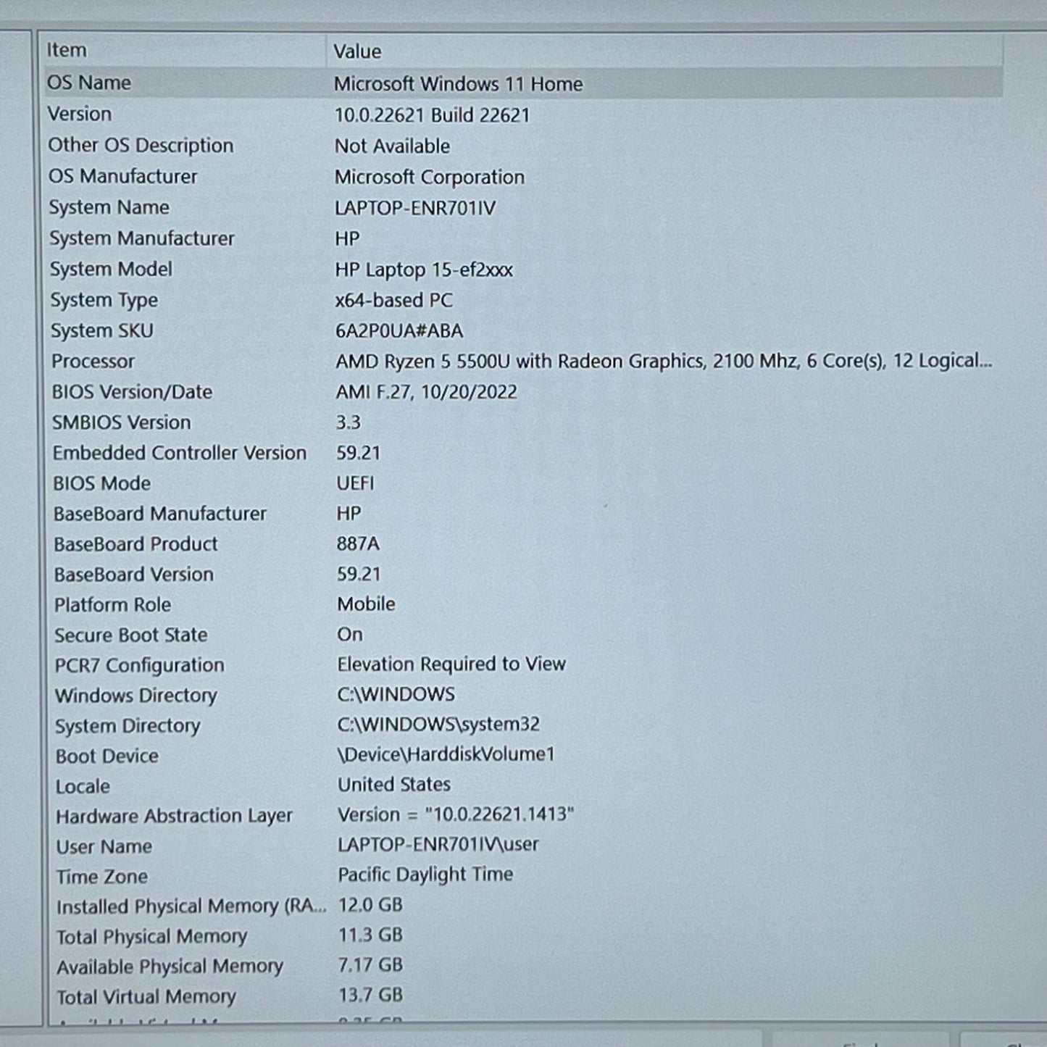Select the Secure Boot State label

pyautogui.click(x=131, y=635)
